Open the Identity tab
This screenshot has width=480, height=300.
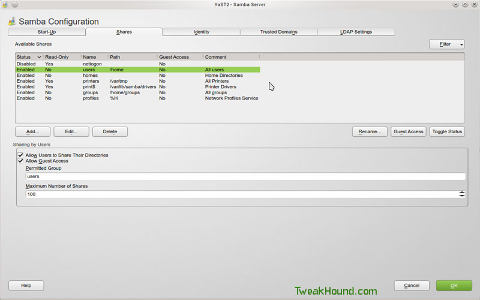[x=202, y=32]
